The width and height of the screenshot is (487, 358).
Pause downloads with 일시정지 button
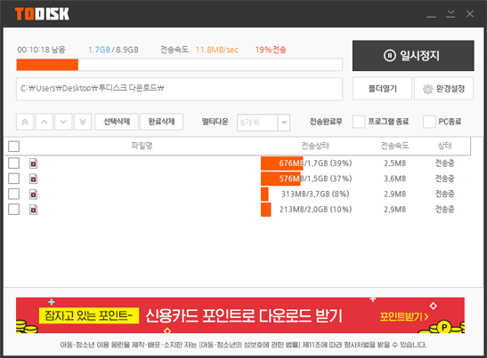(413, 56)
